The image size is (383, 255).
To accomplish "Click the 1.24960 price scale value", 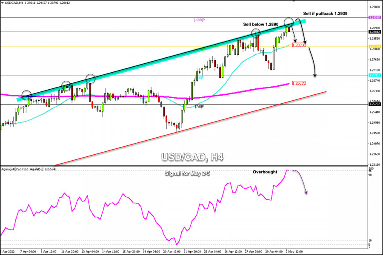I will (375, 123).
